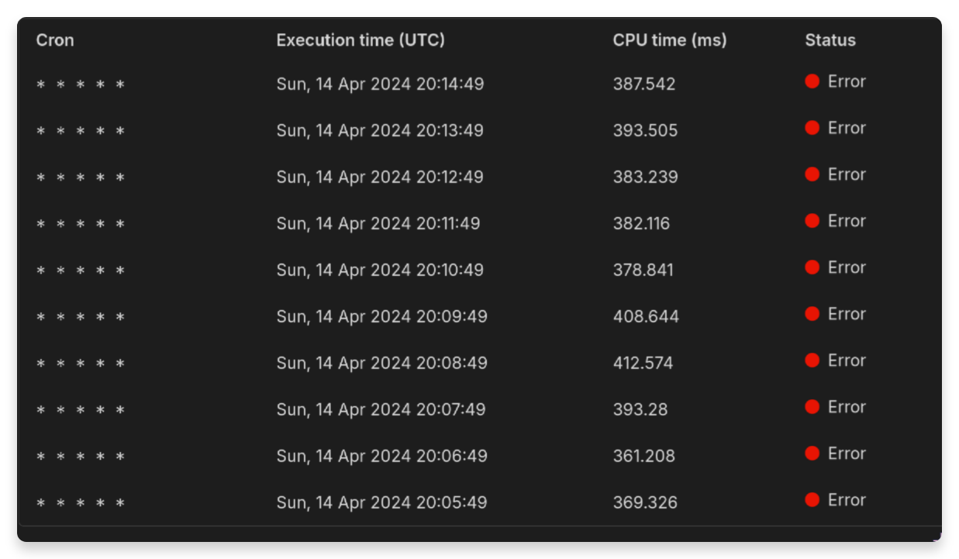The image size is (959, 559).
Task: Select the CPU time (ms) column header
Action: [x=670, y=40]
